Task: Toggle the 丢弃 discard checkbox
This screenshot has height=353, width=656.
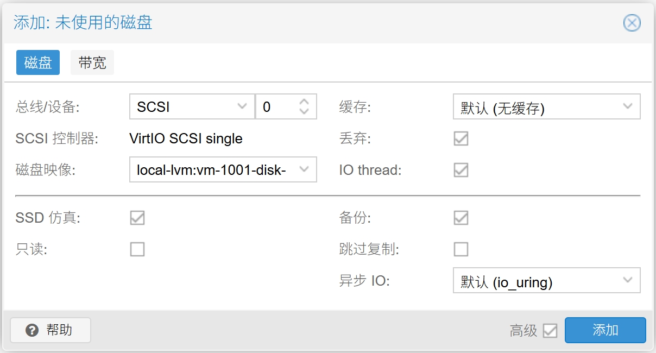Action: pos(461,138)
